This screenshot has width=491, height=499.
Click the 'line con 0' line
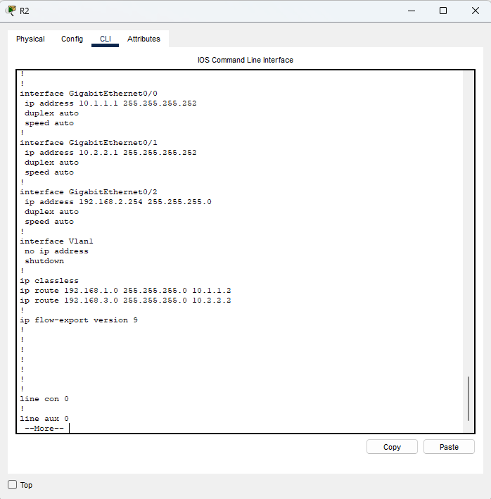(44, 399)
